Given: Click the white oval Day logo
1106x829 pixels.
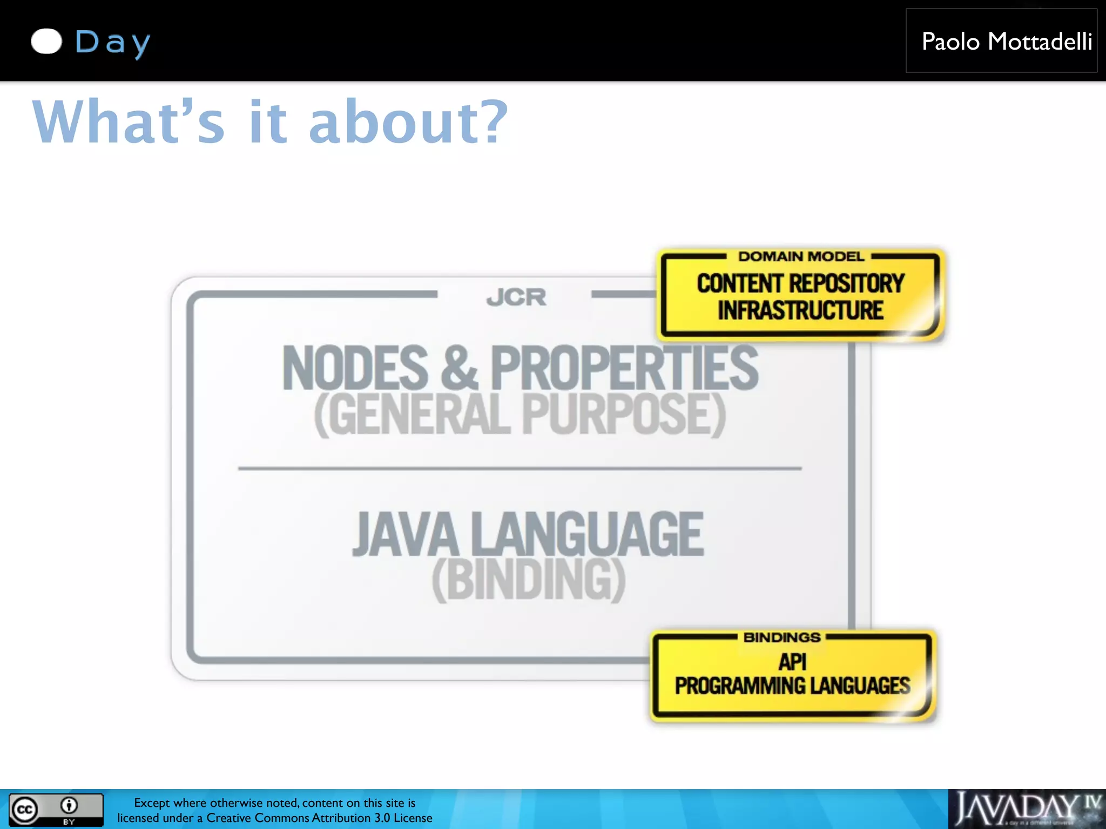Looking at the screenshot, I should pyautogui.click(x=46, y=42).
